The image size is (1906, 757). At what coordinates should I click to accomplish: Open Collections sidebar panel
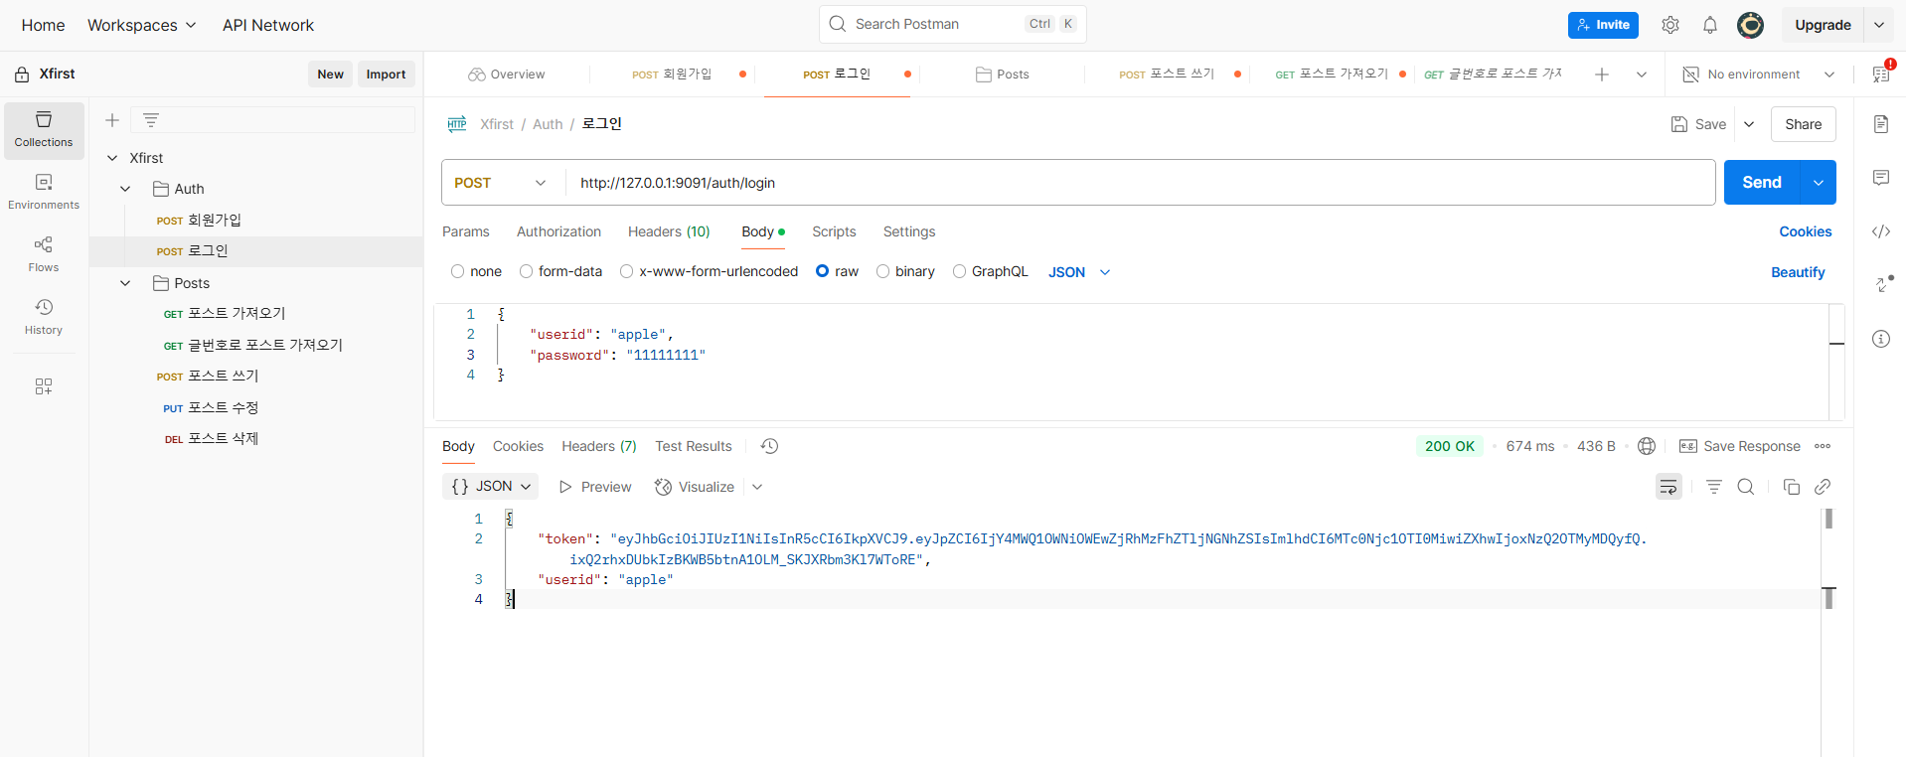click(44, 130)
